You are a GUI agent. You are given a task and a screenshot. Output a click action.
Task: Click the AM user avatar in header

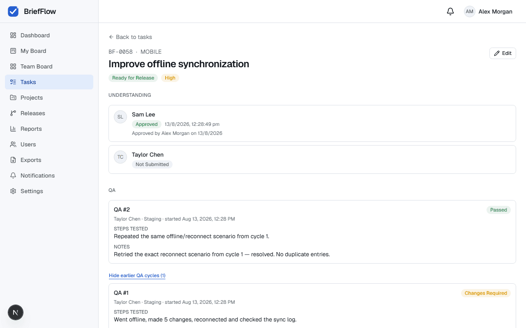coord(470,11)
